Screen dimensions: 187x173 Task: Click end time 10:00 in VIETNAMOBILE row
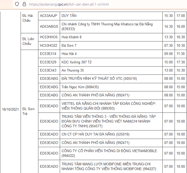point(181,153)
